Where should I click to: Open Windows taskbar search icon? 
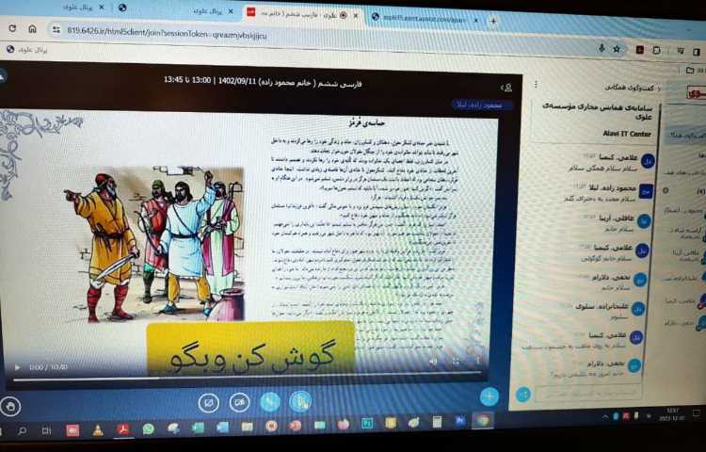click(x=21, y=431)
